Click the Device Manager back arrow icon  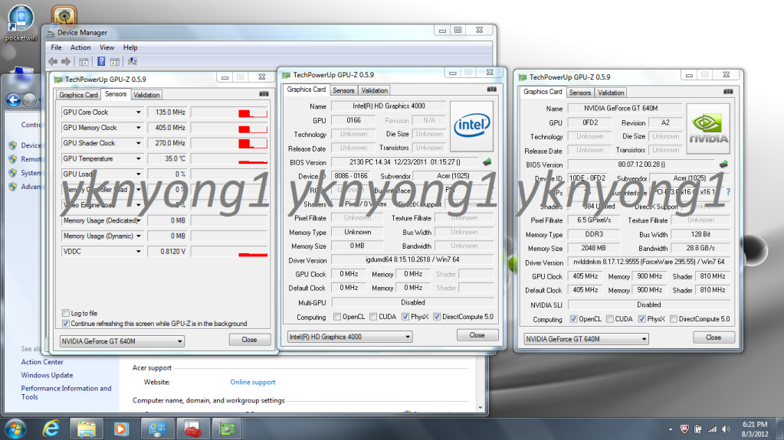pyautogui.click(x=53, y=61)
